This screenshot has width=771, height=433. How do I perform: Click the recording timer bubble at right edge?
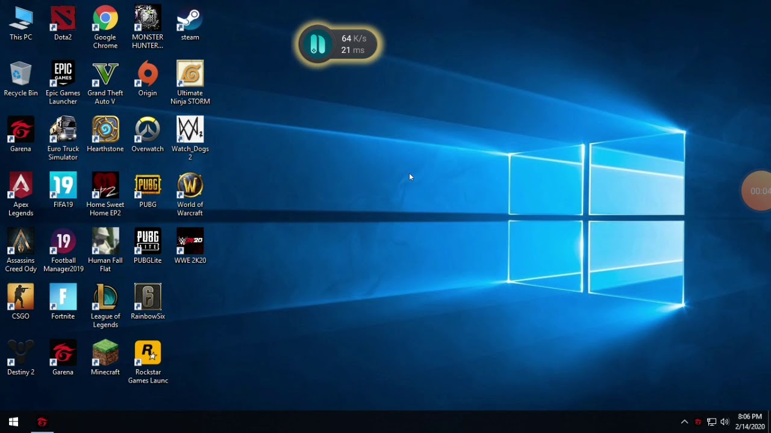758,191
